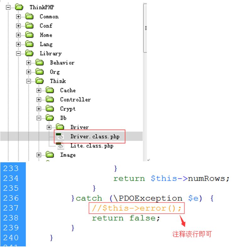Screen dimensions: 237x248
Task: Expand the Controller folder node
Action: pos(39,100)
